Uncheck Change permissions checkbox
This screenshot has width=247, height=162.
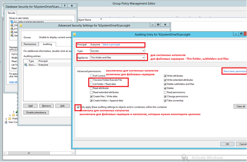(x=165, y=96)
